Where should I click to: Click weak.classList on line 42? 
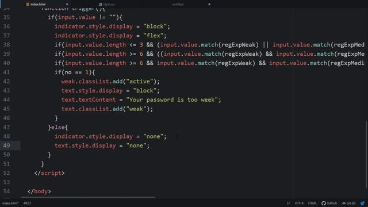85,82
